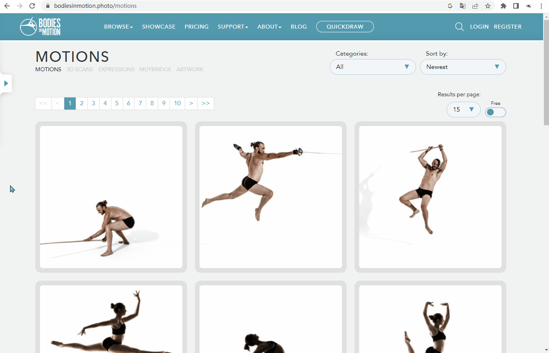The width and height of the screenshot is (549, 353).
Task: Switch to the 3D SCANS tab
Action: click(80, 69)
